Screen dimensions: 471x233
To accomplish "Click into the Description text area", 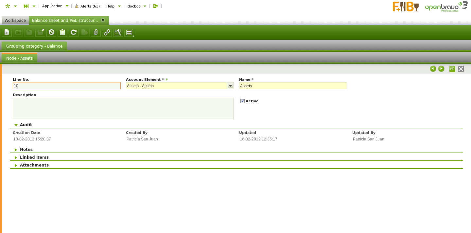I will 123,109.
